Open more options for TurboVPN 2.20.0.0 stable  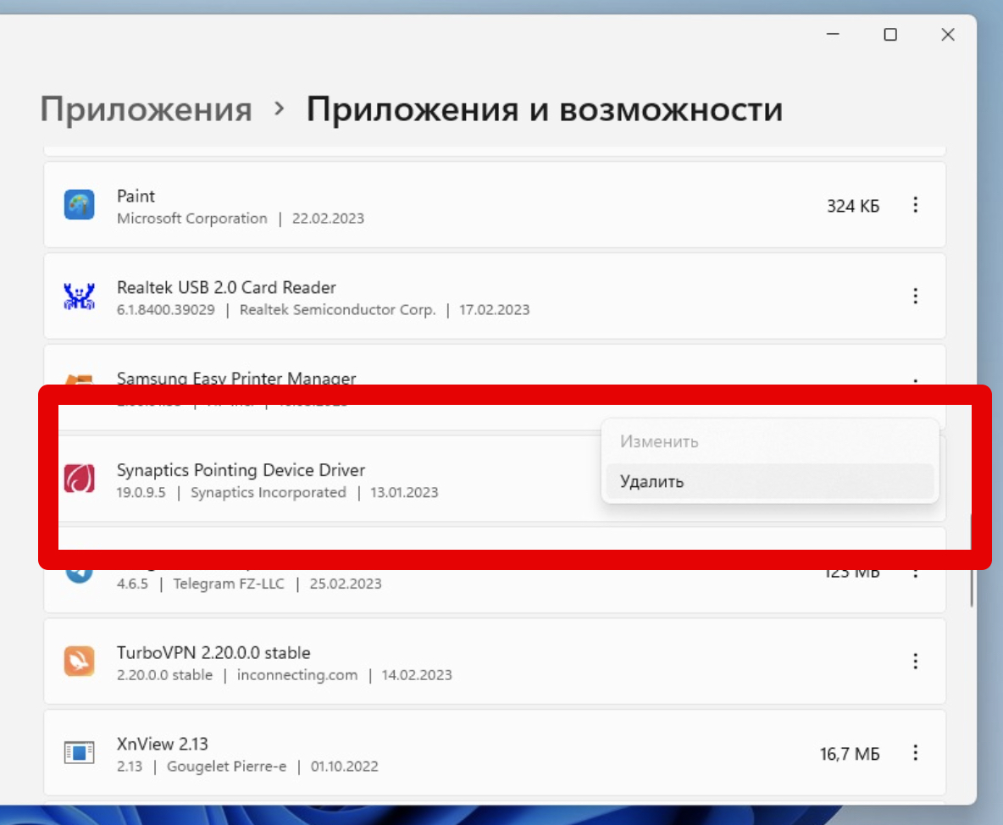(916, 662)
